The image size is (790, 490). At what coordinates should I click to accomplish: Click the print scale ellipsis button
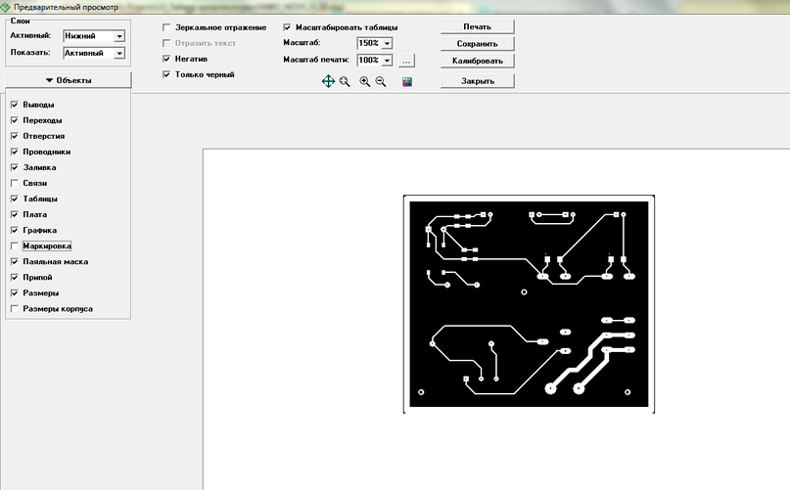click(406, 61)
